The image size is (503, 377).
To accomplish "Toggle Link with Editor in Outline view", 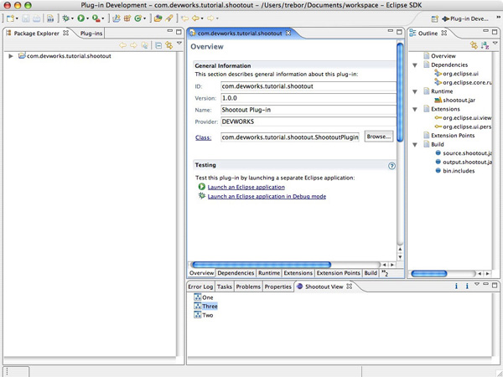I will pyautogui.click(x=474, y=45).
